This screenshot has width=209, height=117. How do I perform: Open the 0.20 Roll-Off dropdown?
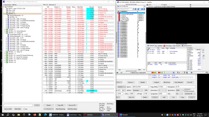tap(190, 94)
